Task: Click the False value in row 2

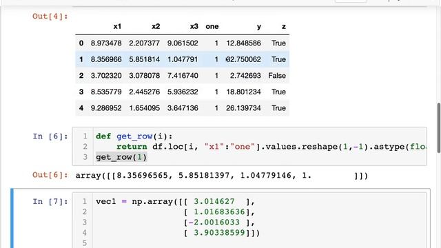Action: coord(277,76)
